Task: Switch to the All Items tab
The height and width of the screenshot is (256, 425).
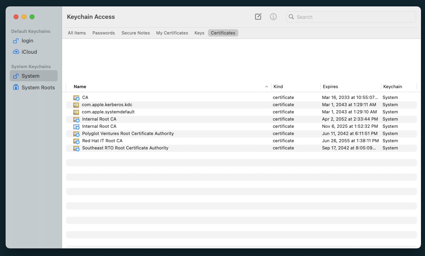Action: tap(77, 33)
